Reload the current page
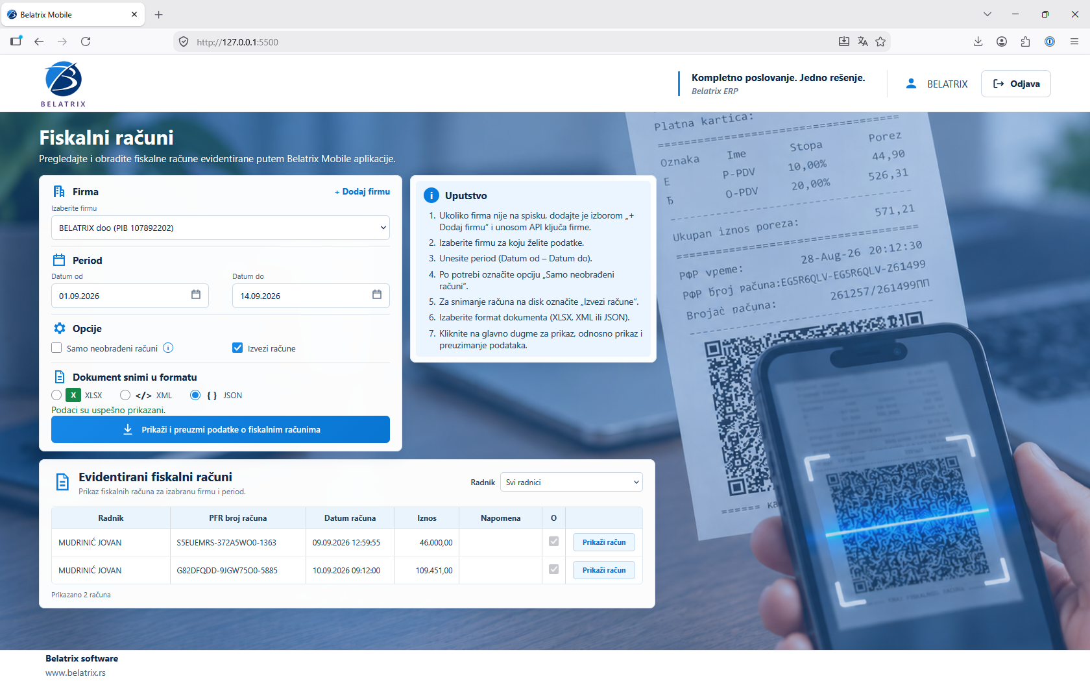The image size is (1090, 681). [86, 42]
